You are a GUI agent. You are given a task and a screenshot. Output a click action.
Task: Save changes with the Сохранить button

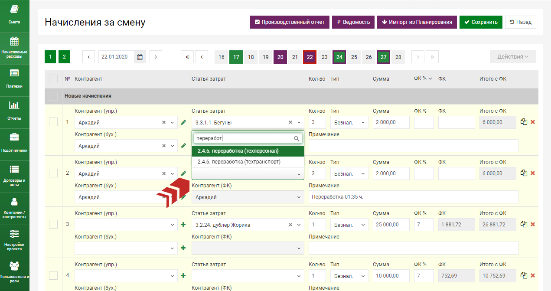click(481, 22)
